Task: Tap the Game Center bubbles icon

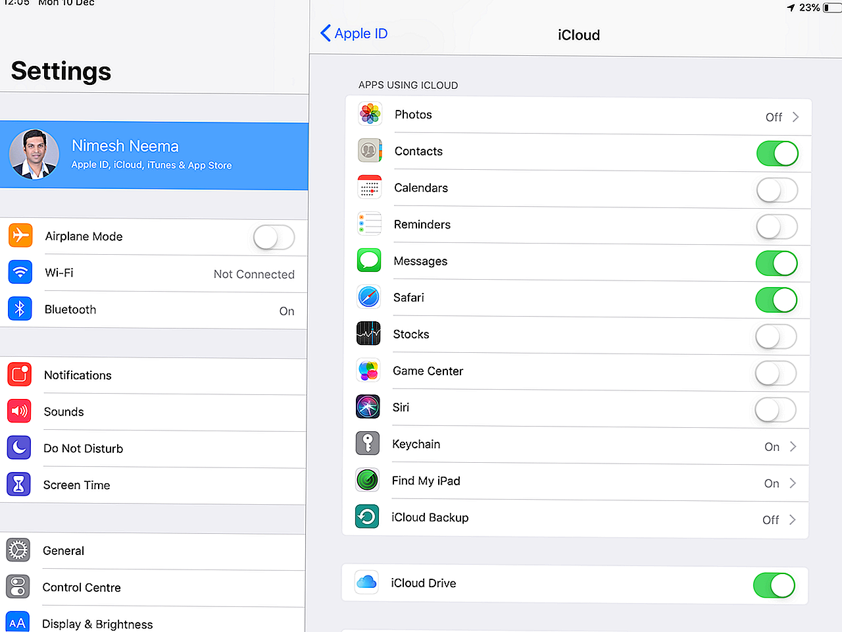Action: click(368, 371)
